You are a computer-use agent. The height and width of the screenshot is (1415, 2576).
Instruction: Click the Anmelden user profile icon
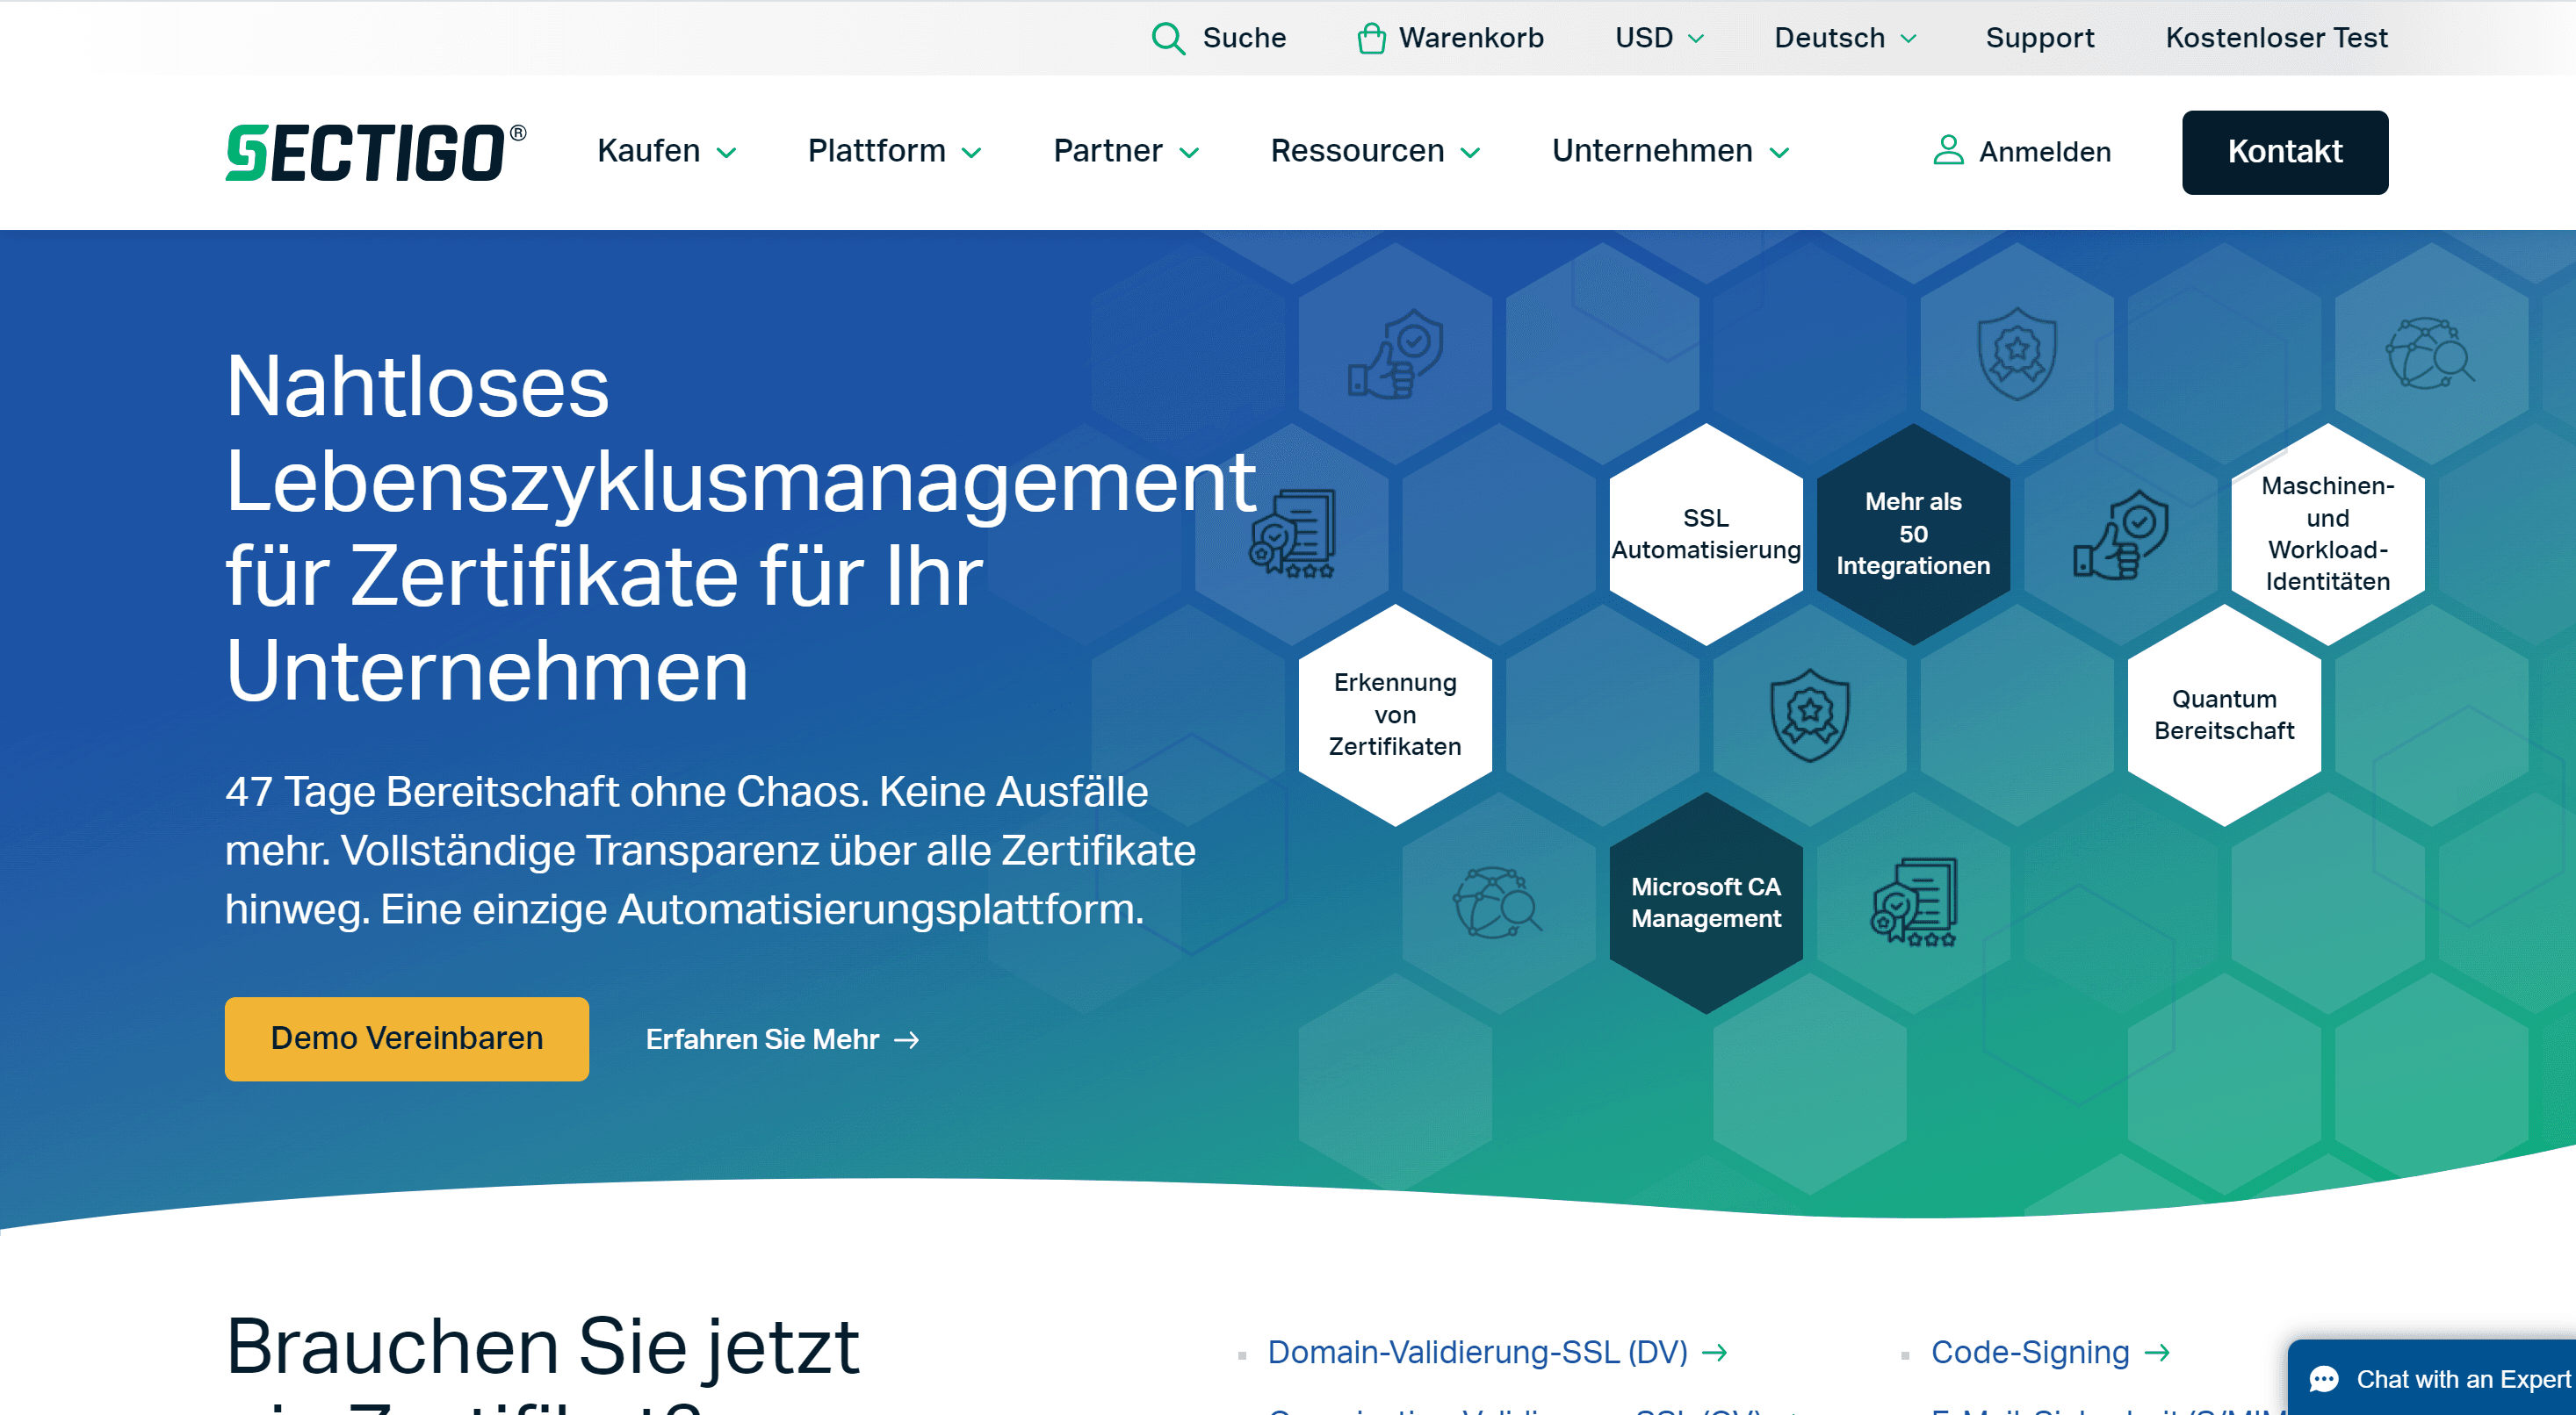[x=1947, y=151]
